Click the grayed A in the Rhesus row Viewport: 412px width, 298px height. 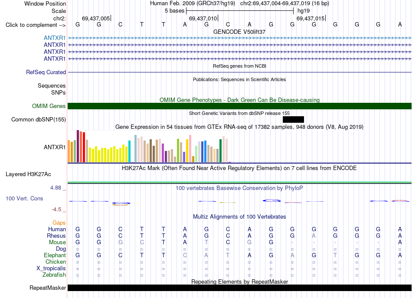pyautogui.click(x=314, y=236)
